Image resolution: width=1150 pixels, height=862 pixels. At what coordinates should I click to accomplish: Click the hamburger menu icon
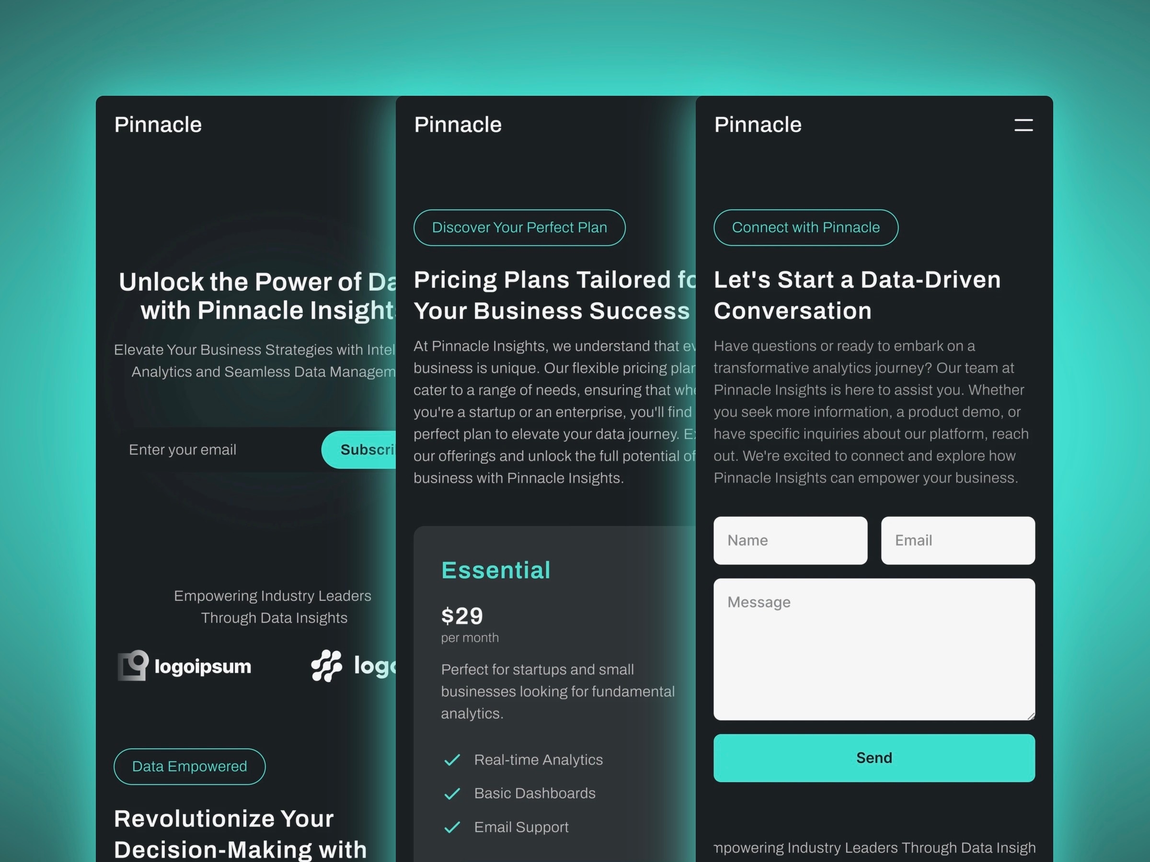(1023, 125)
